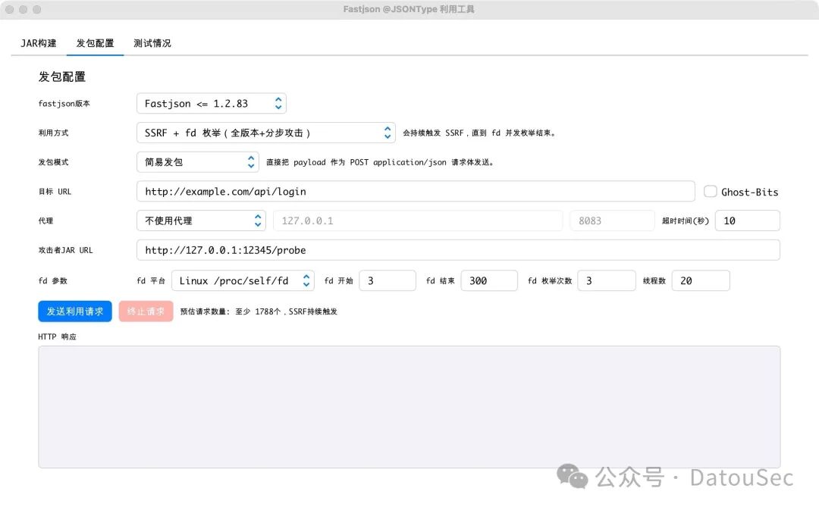
Task: Click the proxy host field showing 127.0.0.1
Action: [x=418, y=221]
